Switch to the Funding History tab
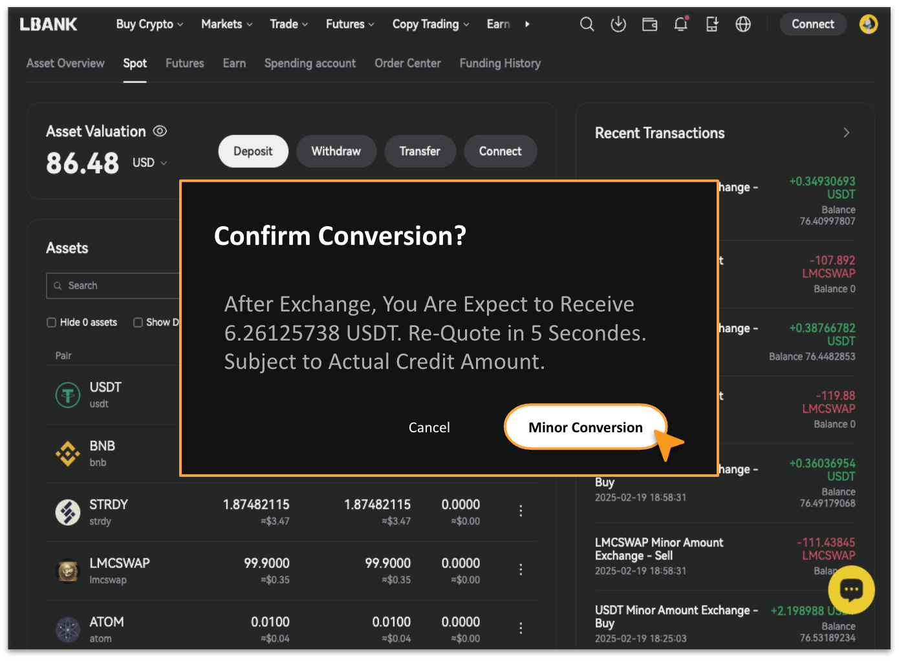Screen dimensions: 899x661 [500, 63]
